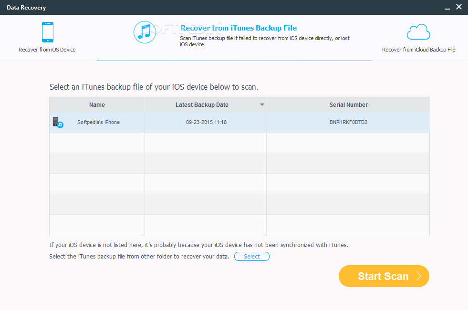Click the Serial Number column header

click(x=348, y=105)
